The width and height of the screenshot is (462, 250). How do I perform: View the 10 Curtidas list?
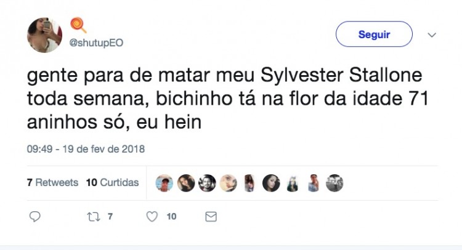pyautogui.click(x=112, y=183)
